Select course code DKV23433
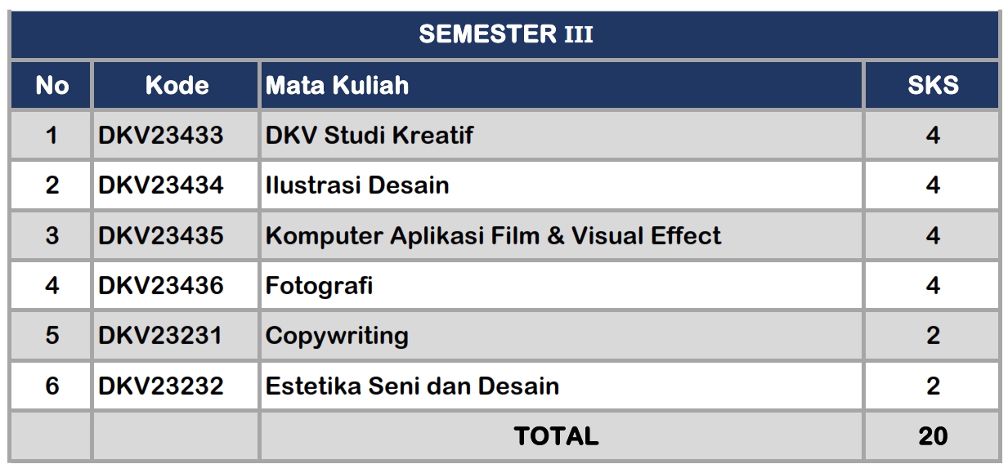Screen dimensions: 1008x473 pos(160,136)
